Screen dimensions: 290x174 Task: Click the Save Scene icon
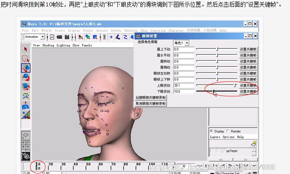[x=67, y=37]
